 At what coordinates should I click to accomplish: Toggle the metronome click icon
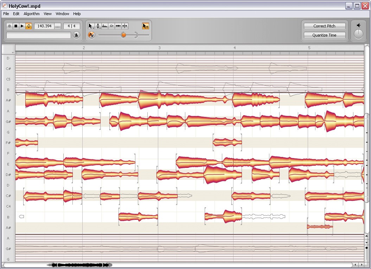(76, 35)
